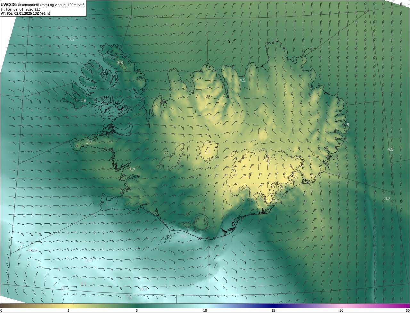Select the color scale tick label "50"
This screenshot has height=313, width=410.
[x=407, y=310]
